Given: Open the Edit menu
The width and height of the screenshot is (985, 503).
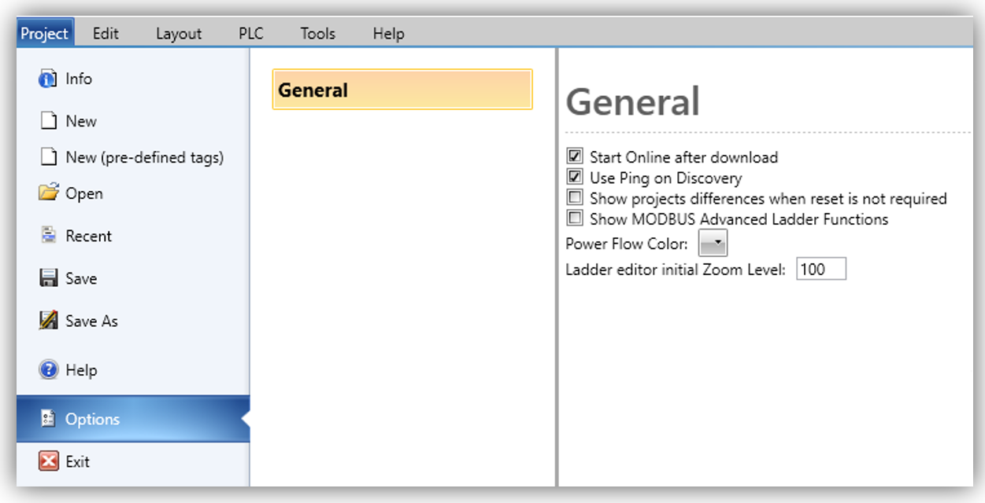Looking at the screenshot, I should pos(106,34).
